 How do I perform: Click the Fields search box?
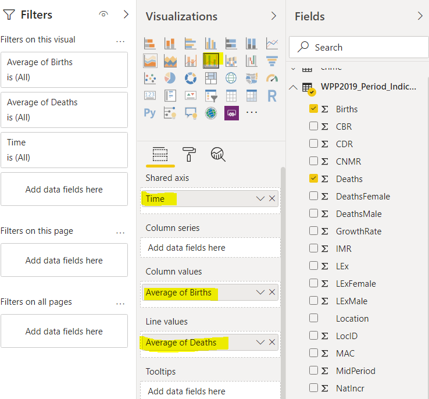(360, 48)
